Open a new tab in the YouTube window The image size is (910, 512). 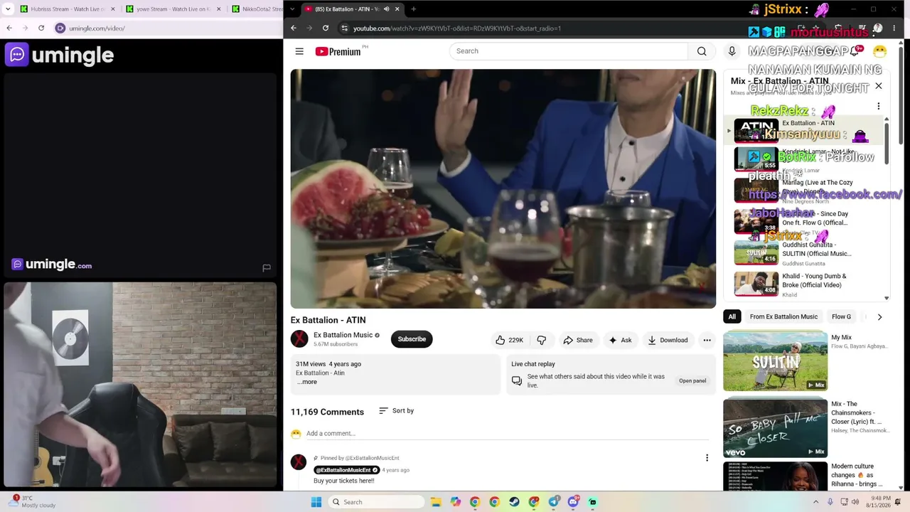pyautogui.click(x=413, y=9)
